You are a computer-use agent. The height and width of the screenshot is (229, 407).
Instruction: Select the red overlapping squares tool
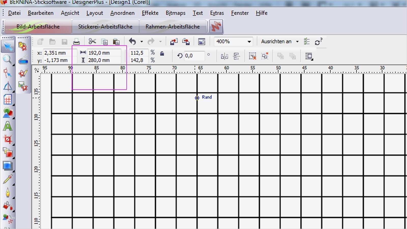[8, 153]
